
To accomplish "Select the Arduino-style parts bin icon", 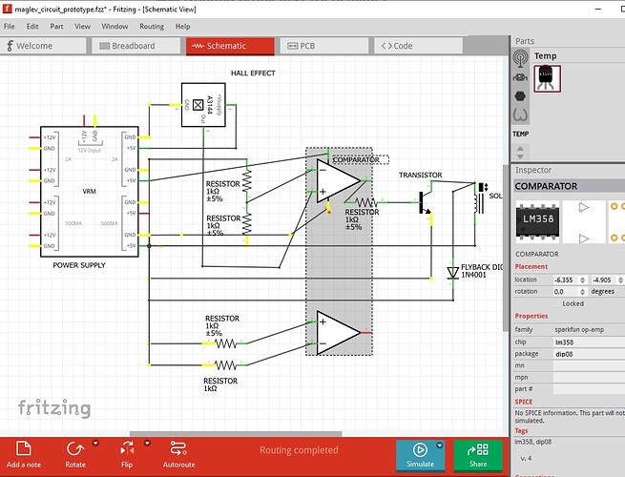I will click(x=520, y=77).
